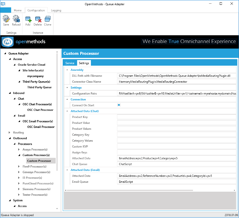Click the Product Value input field
Screen dimensions: 239x218
(x=177, y=123)
